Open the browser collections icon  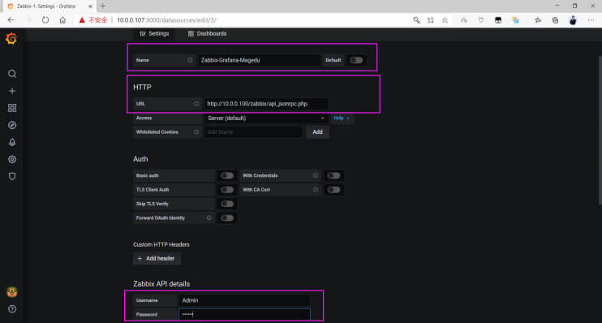coord(555,20)
